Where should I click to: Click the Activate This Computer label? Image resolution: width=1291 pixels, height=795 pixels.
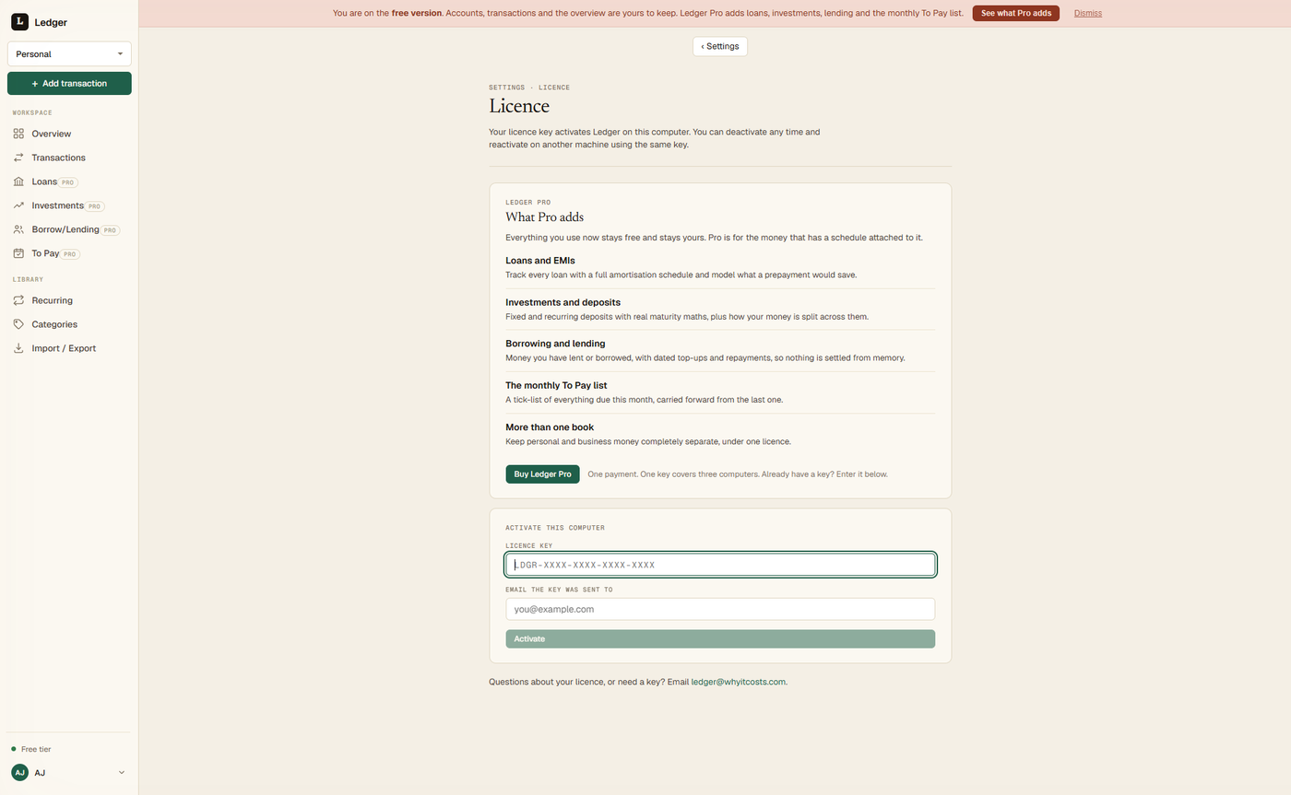click(555, 528)
